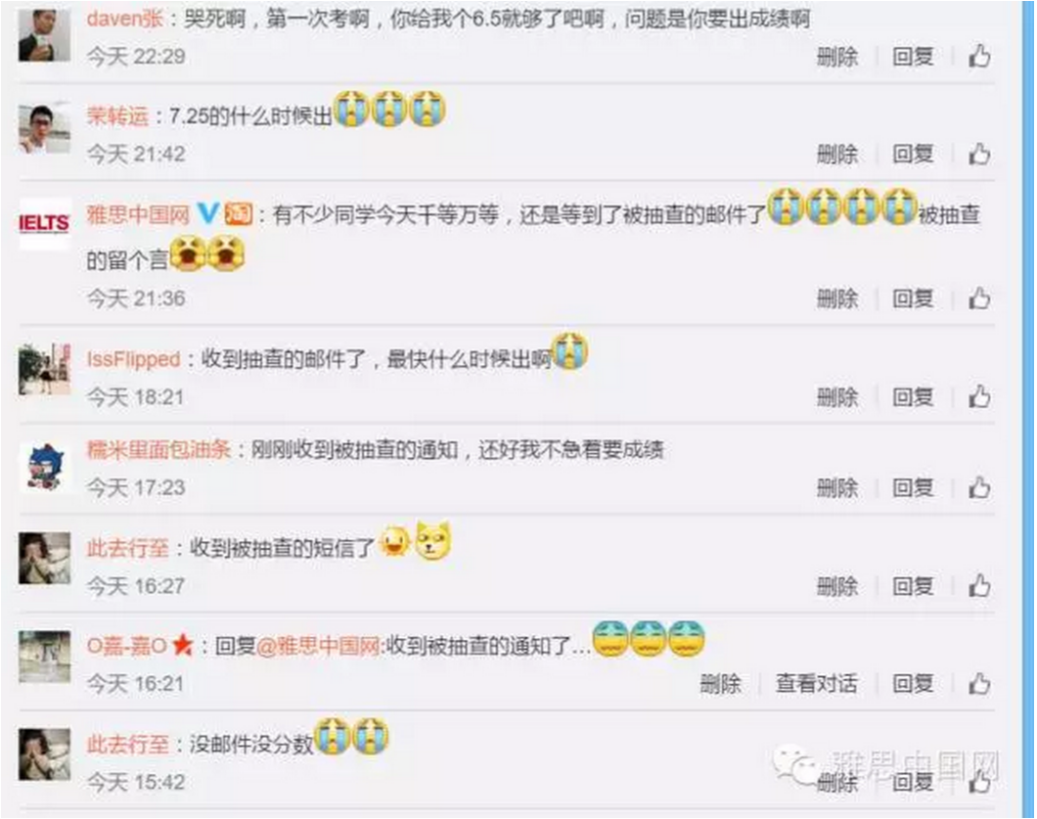1037x819 pixels.
Task: Like IssFlipped's comment
Action: [x=979, y=397]
